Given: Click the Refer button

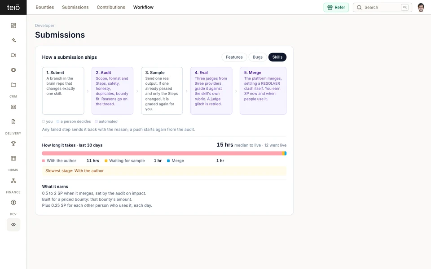Looking at the screenshot, I should 336,8.
